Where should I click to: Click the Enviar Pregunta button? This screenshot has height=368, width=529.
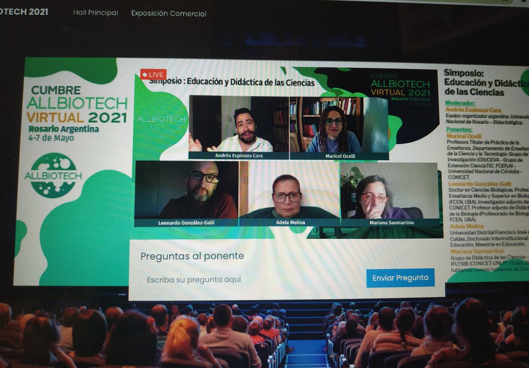tap(400, 278)
